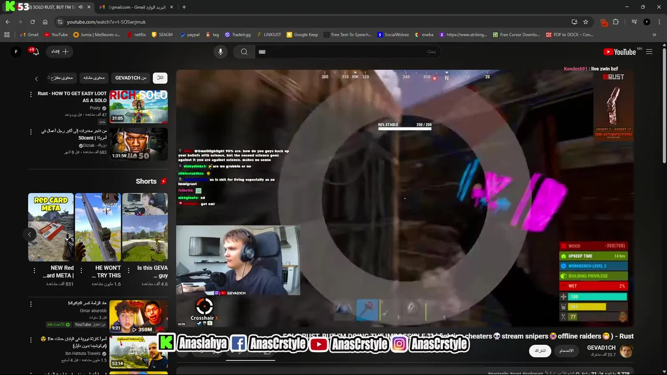Open options menu for Ibn Hattuta Travels video

pos(31,339)
